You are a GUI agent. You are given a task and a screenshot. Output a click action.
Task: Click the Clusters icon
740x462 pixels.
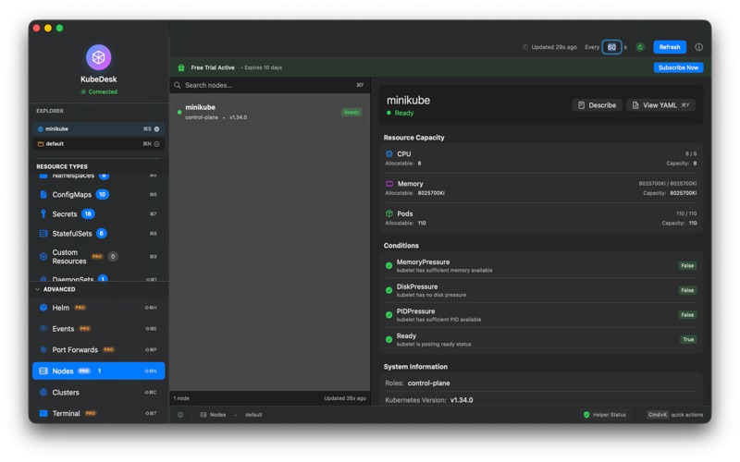click(43, 392)
